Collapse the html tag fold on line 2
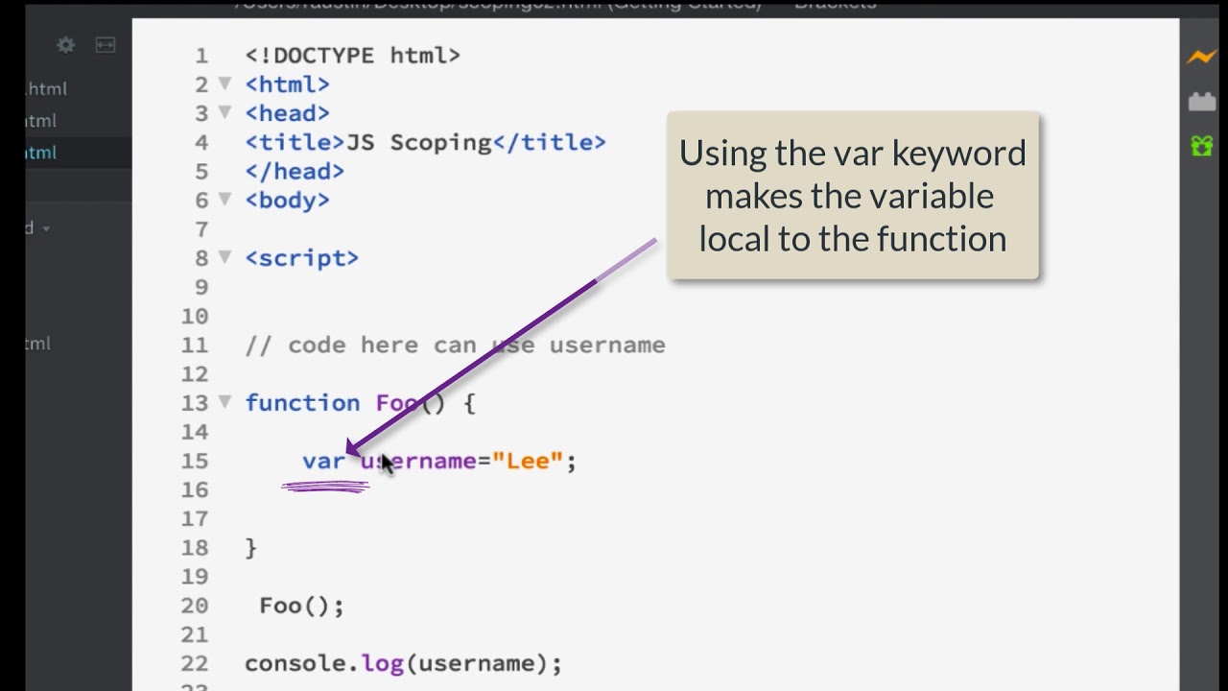The width and height of the screenshot is (1228, 691). pyautogui.click(x=224, y=83)
